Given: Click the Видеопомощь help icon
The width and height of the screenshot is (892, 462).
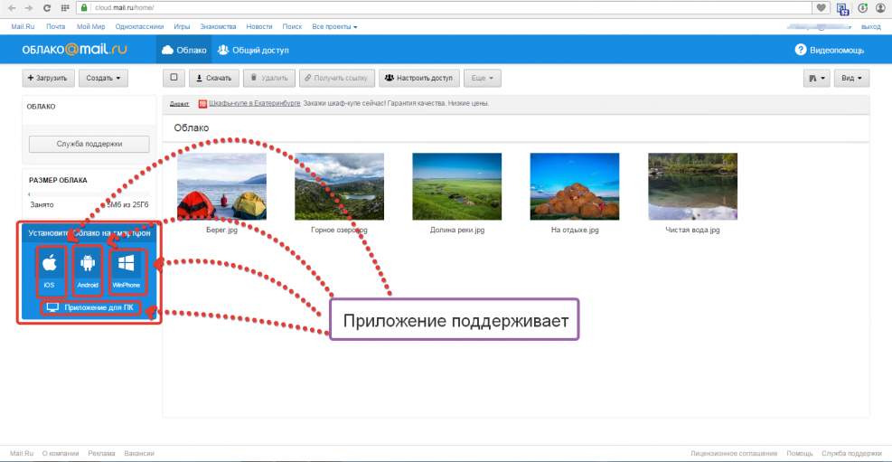Looking at the screenshot, I should pyautogui.click(x=801, y=50).
